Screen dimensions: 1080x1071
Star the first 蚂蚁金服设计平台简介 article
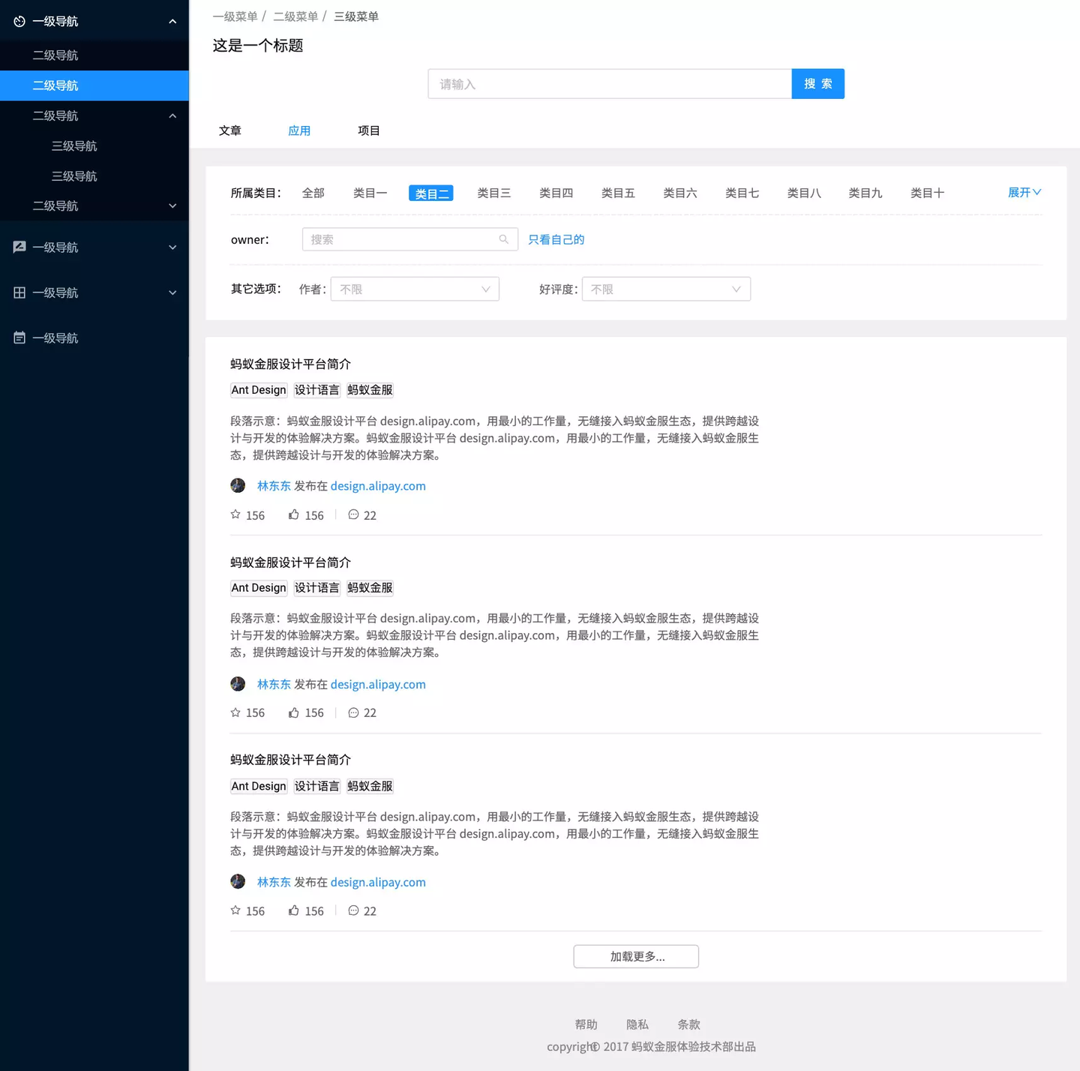tap(235, 514)
